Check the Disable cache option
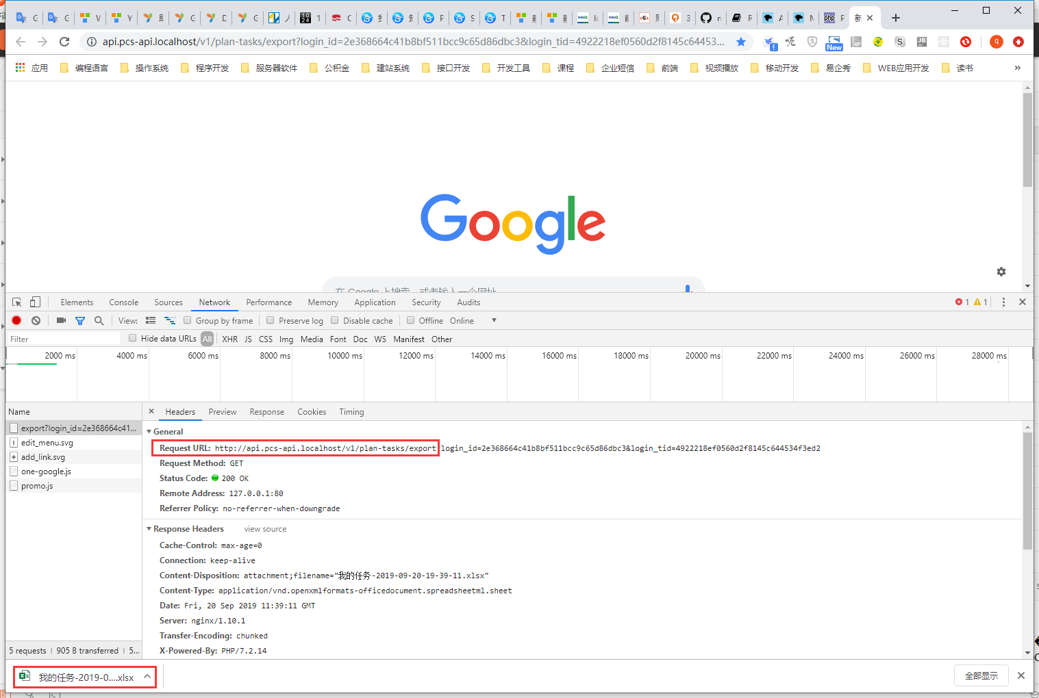1039x698 pixels. coord(335,320)
